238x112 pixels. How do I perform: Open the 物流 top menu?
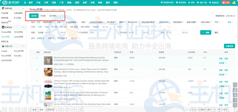(100, 3)
